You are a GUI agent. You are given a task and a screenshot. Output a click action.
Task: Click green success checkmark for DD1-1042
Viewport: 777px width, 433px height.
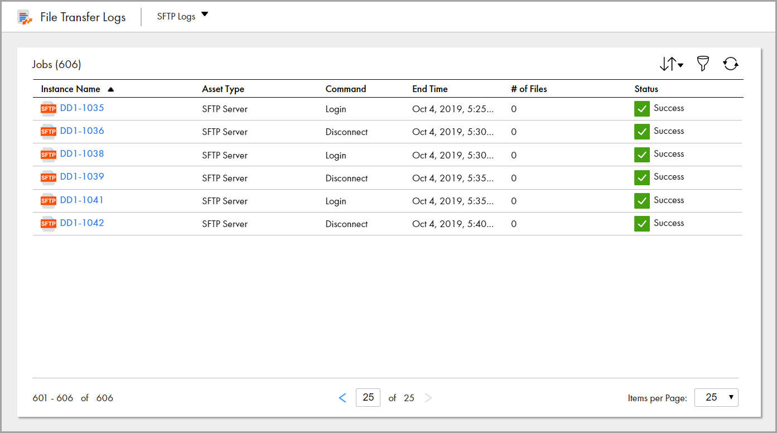click(x=642, y=224)
